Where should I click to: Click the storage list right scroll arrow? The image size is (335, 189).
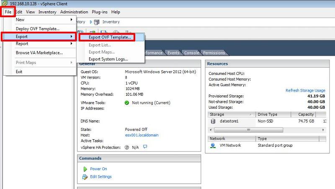pos(323,130)
